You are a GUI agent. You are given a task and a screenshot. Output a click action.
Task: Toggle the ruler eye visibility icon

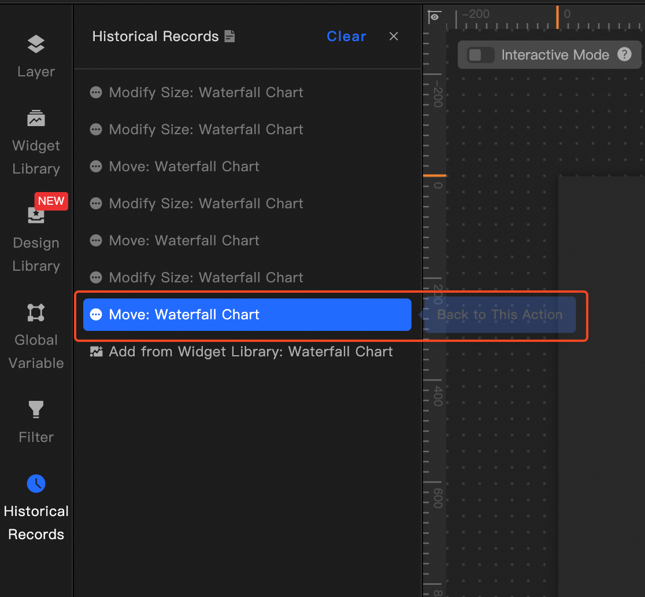pyautogui.click(x=435, y=17)
